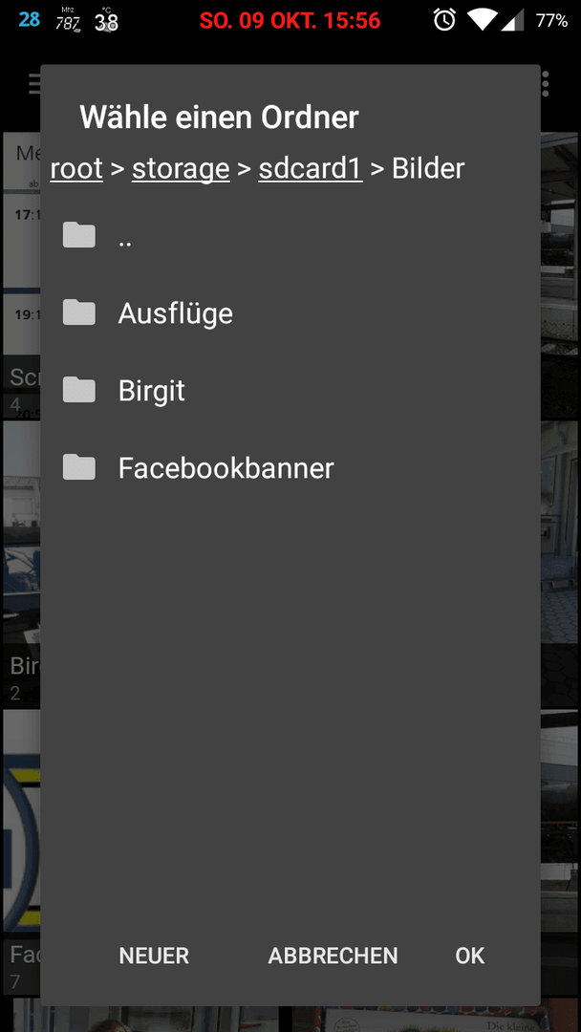This screenshot has width=581, height=1032.
Task: Open the Facebookbanner folder entry
Action: tap(290, 468)
